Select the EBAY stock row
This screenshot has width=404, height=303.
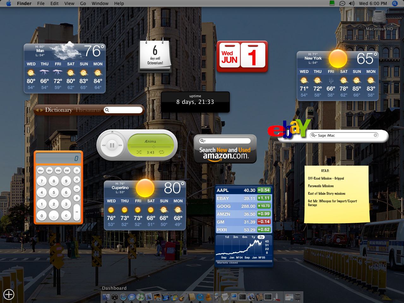(x=243, y=198)
